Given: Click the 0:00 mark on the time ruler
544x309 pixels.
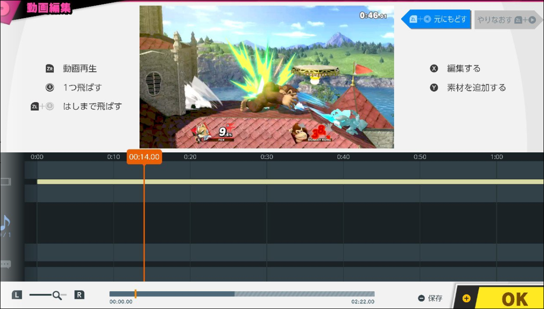Looking at the screenshot, I should pyautogui.click(x=37, y=157).
